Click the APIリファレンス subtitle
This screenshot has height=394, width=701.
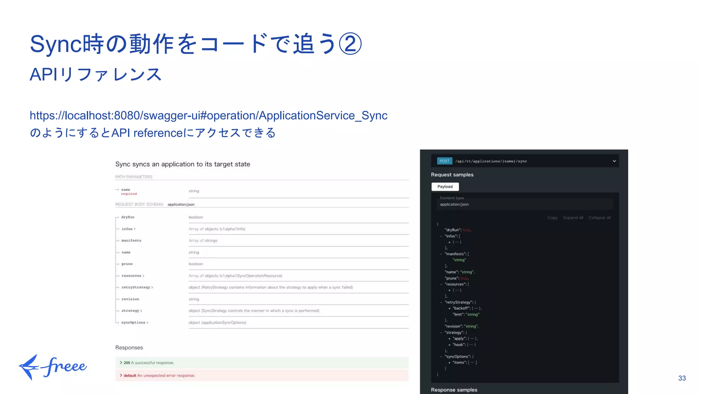[x=95, y=75]
